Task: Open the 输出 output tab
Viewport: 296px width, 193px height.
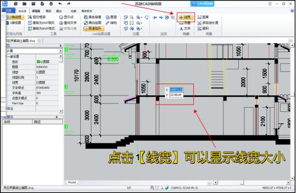Action: 59,11
